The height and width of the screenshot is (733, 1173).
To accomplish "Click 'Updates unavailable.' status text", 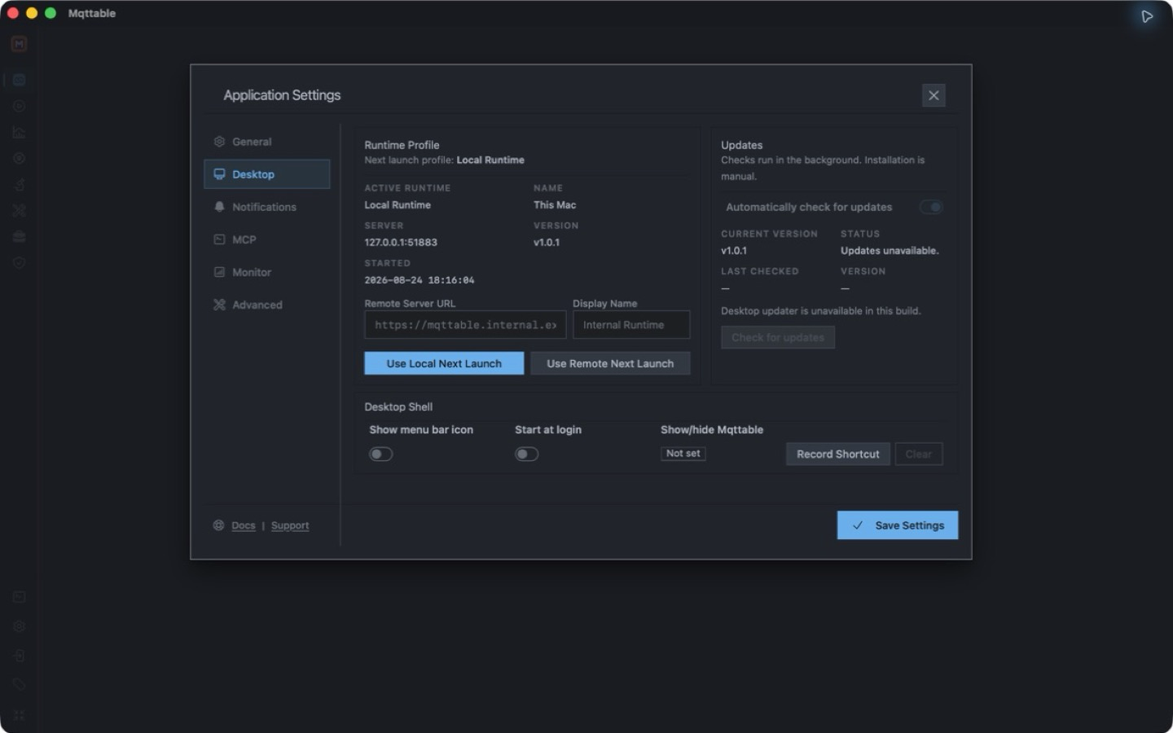I will 890,250.
